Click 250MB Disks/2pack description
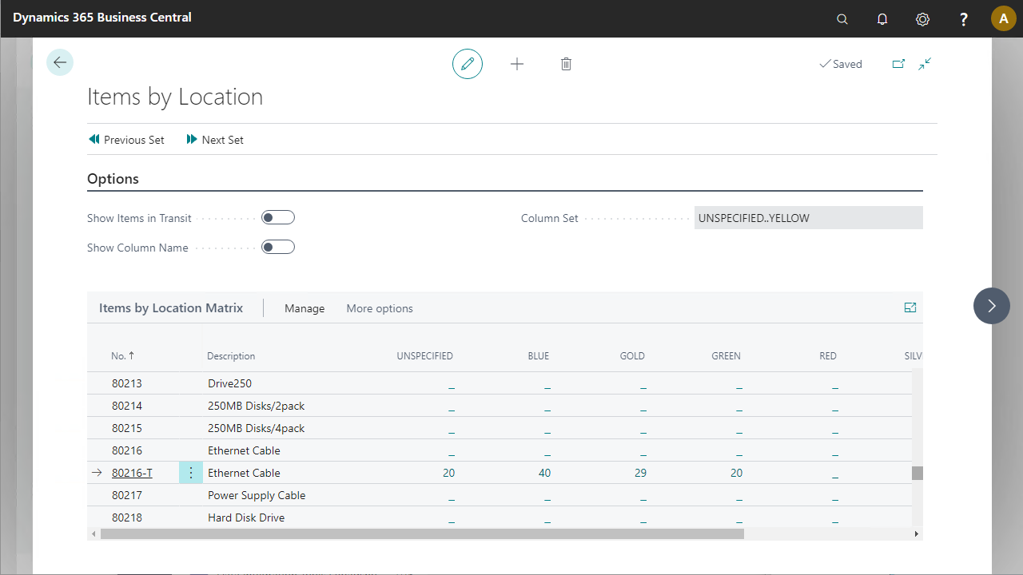Screen dimensions: 1023x575 [256, 406]
